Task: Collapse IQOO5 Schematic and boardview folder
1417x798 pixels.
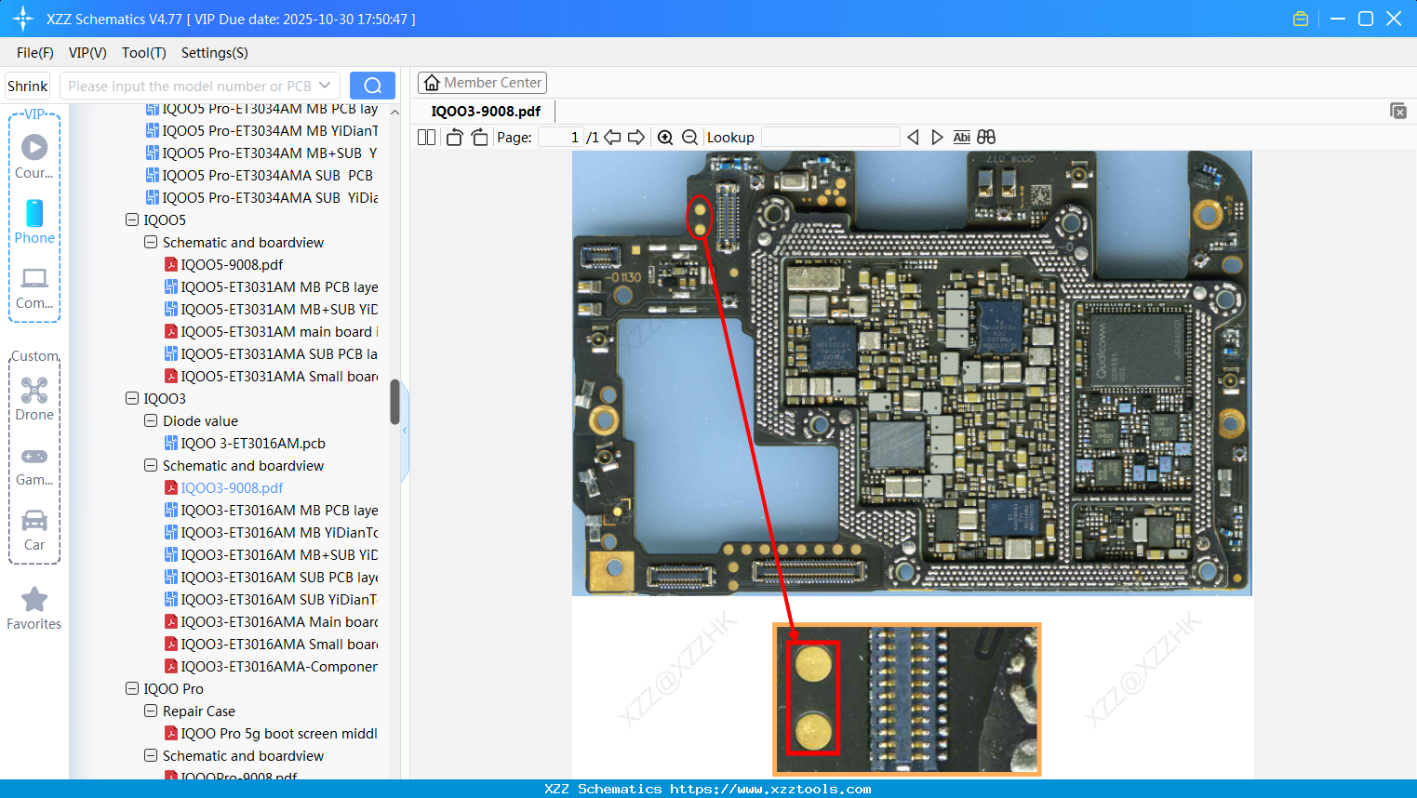Action: 151,243
